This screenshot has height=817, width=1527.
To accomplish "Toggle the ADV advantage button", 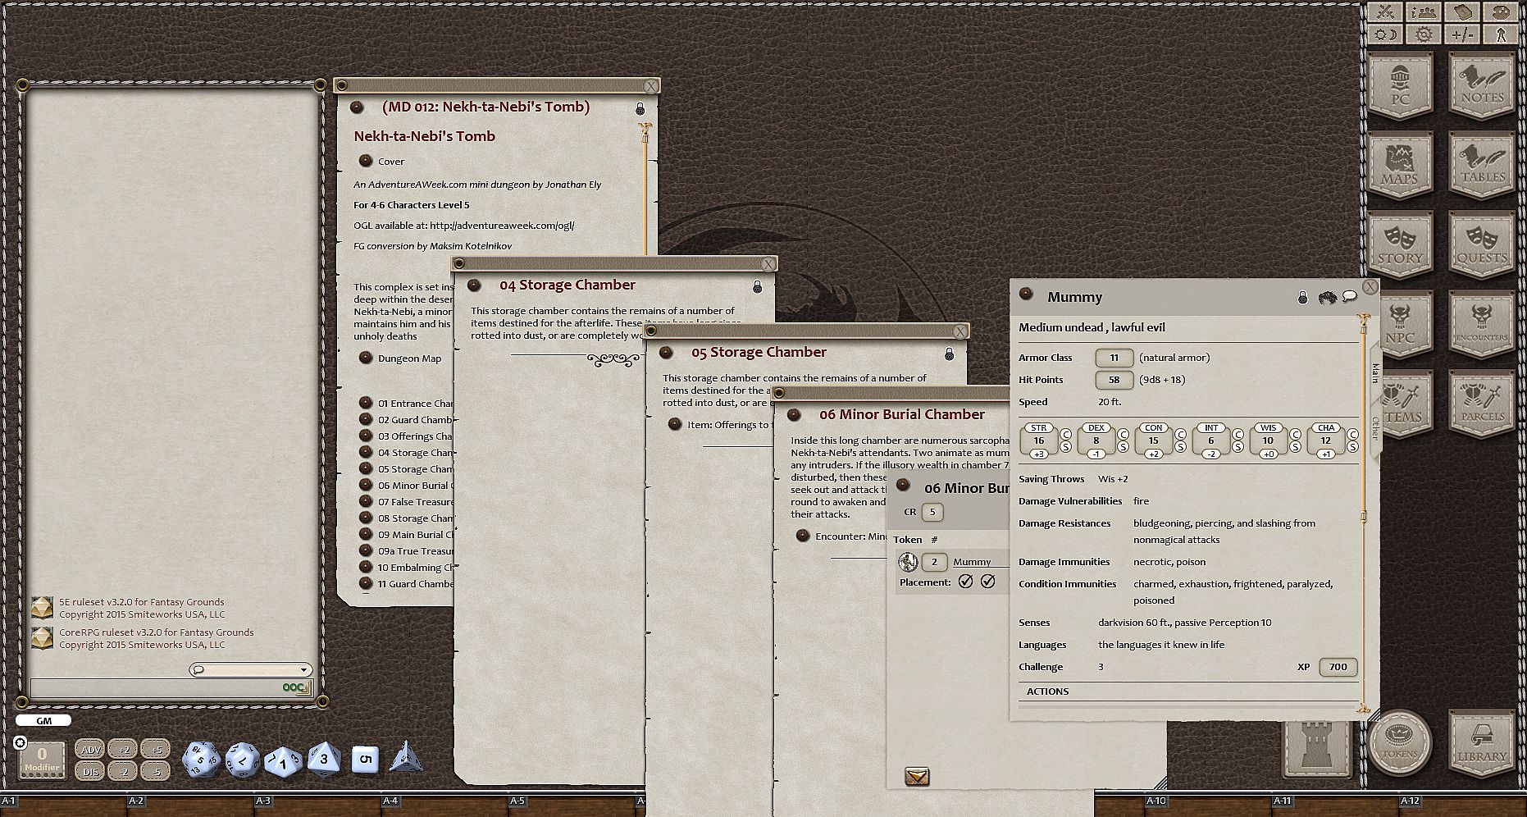I will coord(90,749).
